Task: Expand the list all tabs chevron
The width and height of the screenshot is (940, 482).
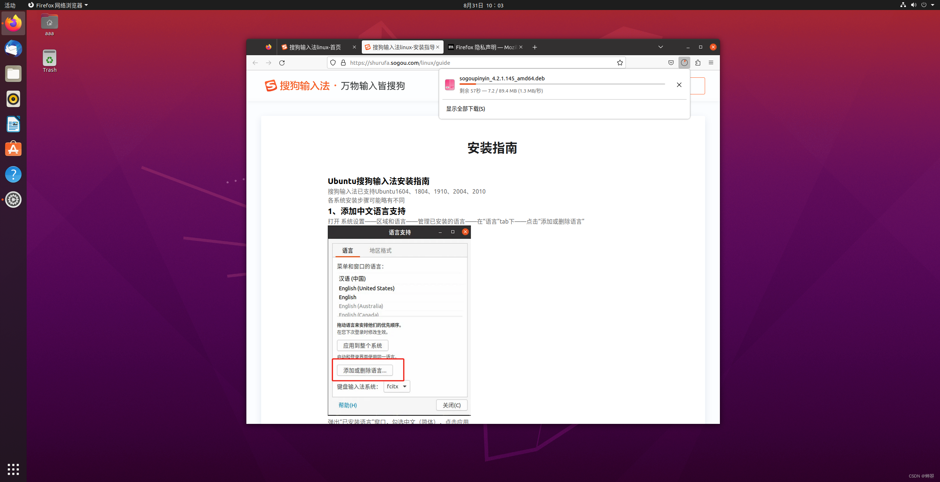Action: pyautogui.click(x=661, y=47)
